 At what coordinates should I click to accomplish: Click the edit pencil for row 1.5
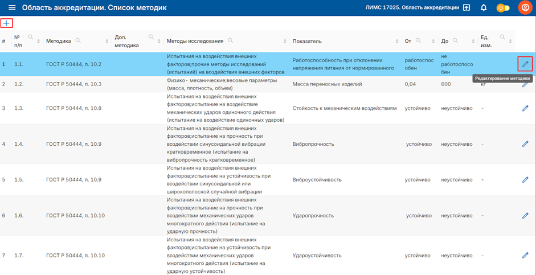(525, 180)
